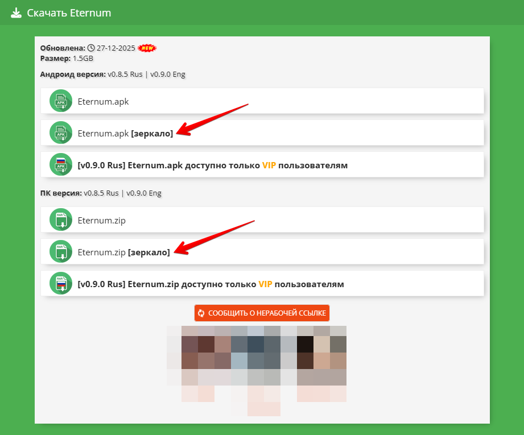Viewport: 524px width, 435px height.
Task: Click the green RAR icon beside Eternum.zip
Action: click(x=61, y=220)
